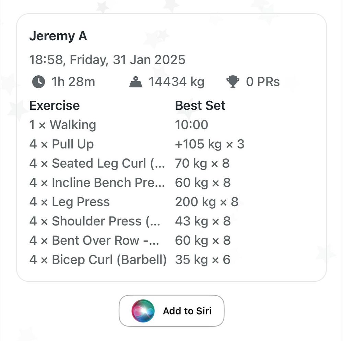This screenshot has height=341, width=343.
Task: Open the Shoulder Press exercise row
Action: [x=95, y=221]
